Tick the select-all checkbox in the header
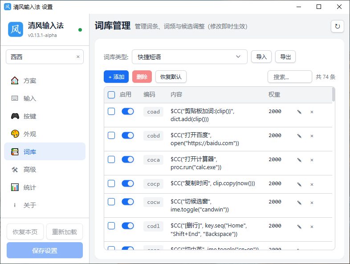 [x=111, y=95]
